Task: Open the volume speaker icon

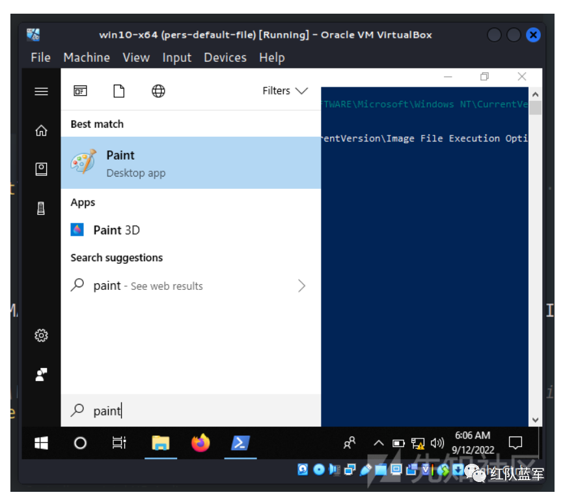Action: tap(437, 444)
